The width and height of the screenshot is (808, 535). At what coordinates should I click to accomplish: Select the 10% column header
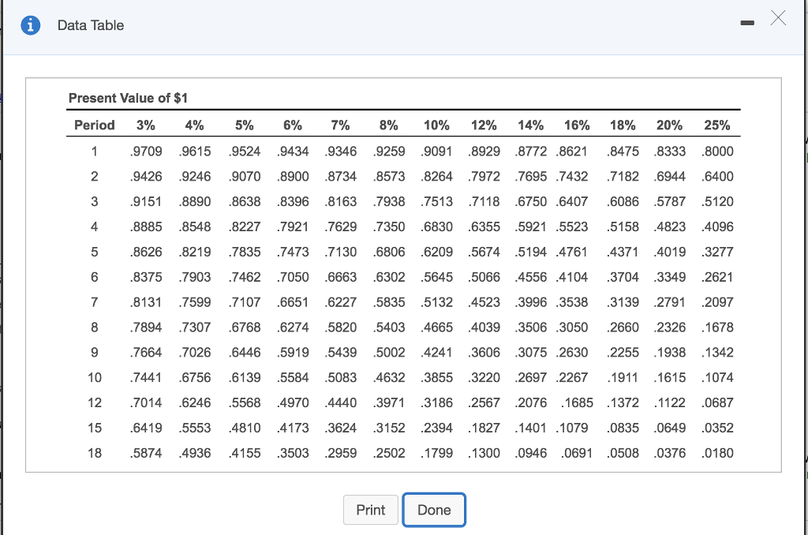436,125
